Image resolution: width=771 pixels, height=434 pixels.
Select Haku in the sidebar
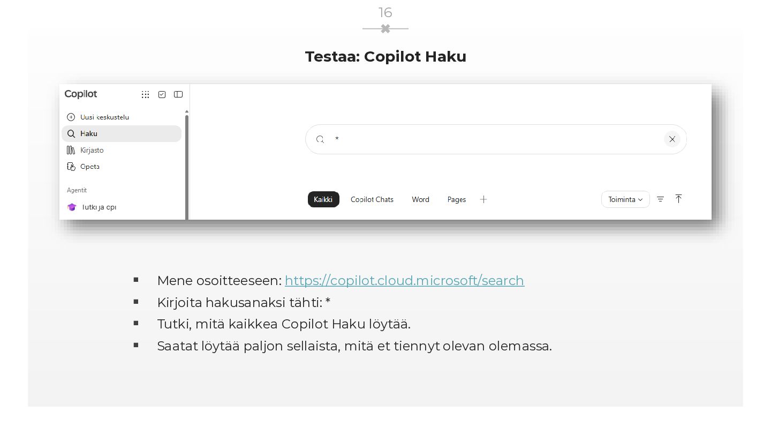pyautogui.click(x=122, y=133)
